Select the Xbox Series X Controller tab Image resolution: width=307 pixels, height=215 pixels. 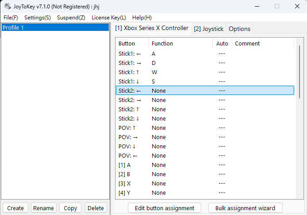pos(152,28)
